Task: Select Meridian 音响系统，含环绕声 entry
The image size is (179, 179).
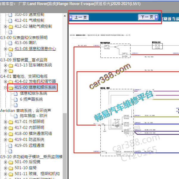Action: (x=25, y=110)
